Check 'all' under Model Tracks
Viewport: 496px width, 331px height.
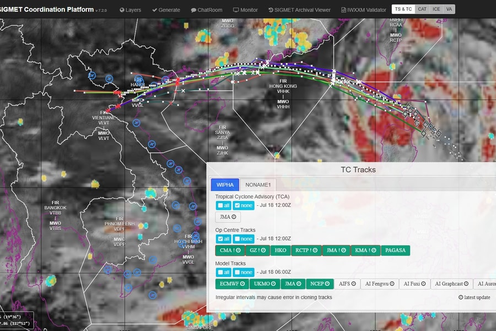[x=224, y=272]
